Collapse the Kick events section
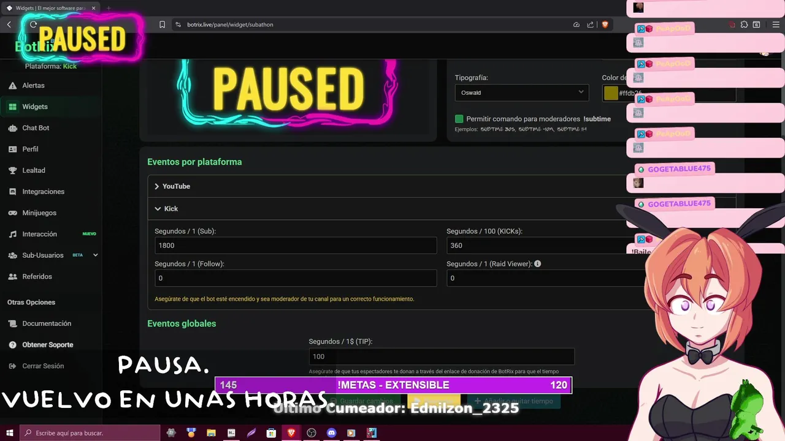The image size is (785, 441). [442, 209]
